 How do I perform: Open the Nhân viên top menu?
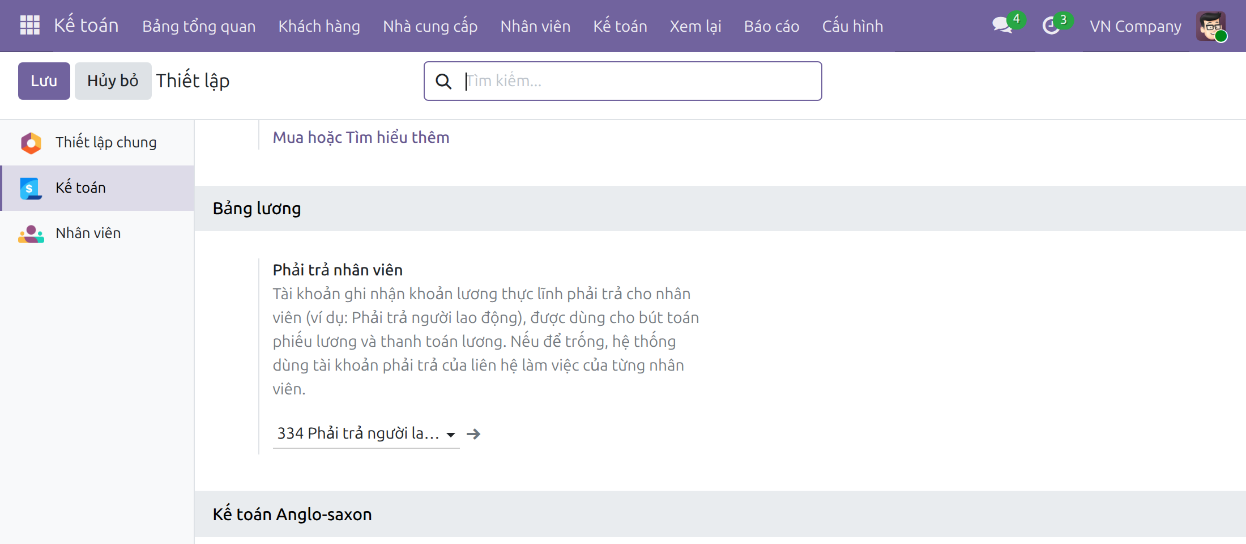click(535, 26)
